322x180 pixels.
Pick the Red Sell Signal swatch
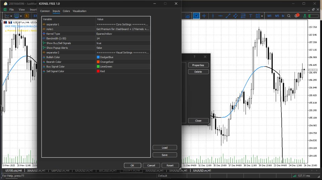coord(98,71)
